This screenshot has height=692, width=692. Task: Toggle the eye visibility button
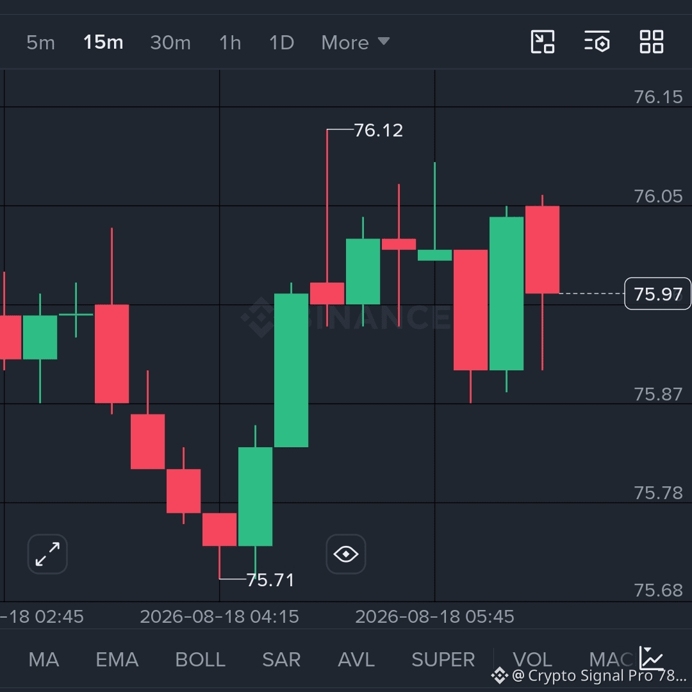pyautogui.click(x=346, y=554)
